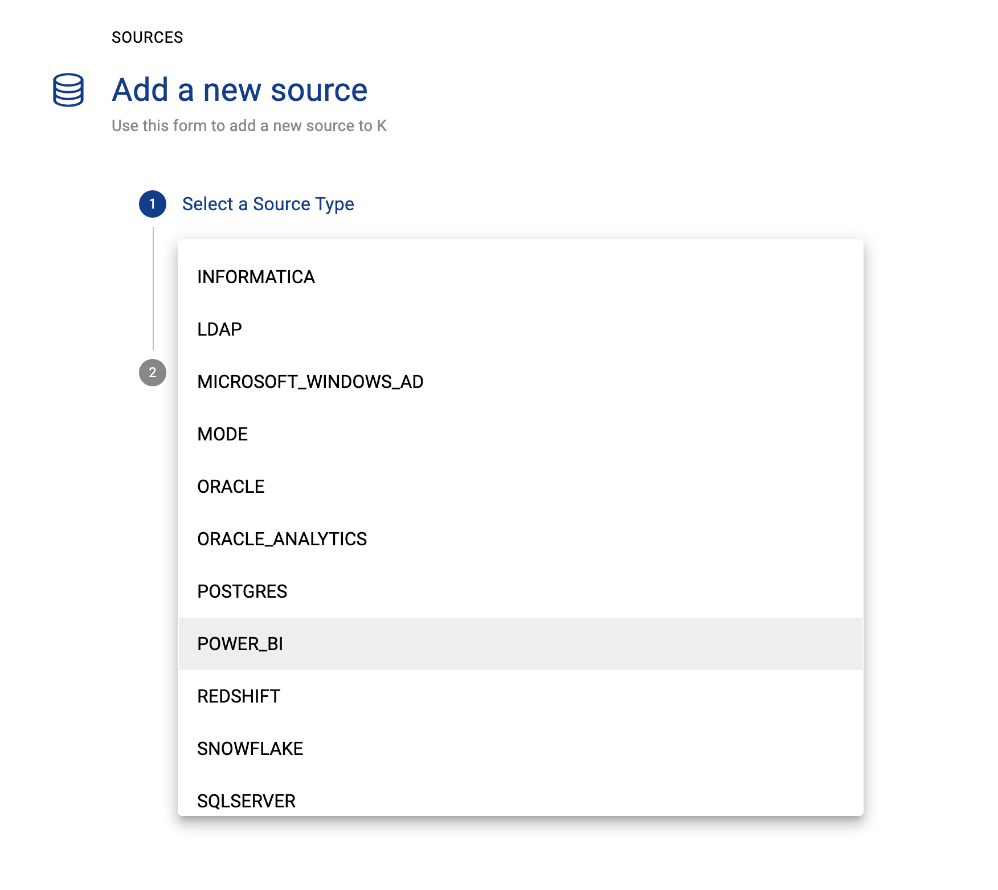Select the MODE source type
The image size is (998, 890).
[222, 434]
